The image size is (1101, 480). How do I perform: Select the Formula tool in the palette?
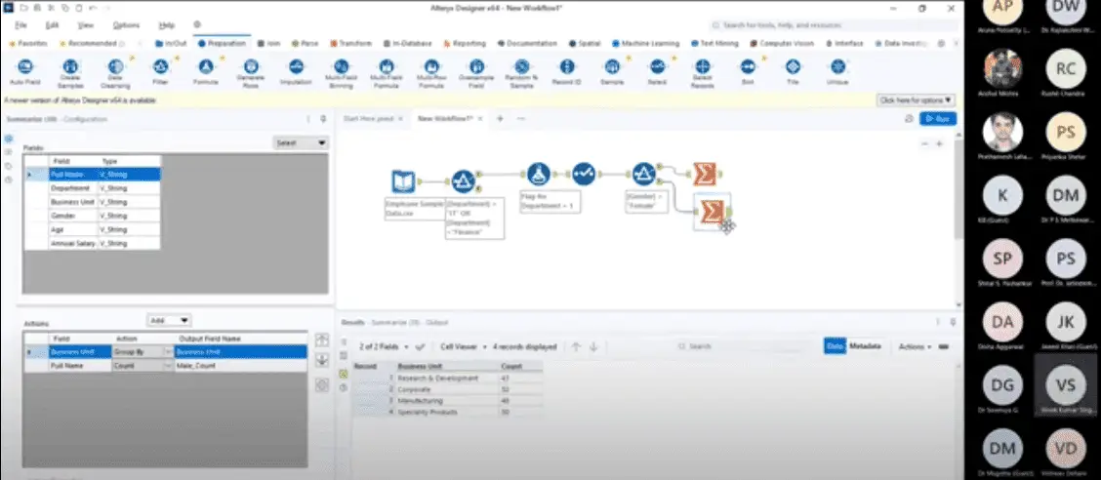[206, 71]
